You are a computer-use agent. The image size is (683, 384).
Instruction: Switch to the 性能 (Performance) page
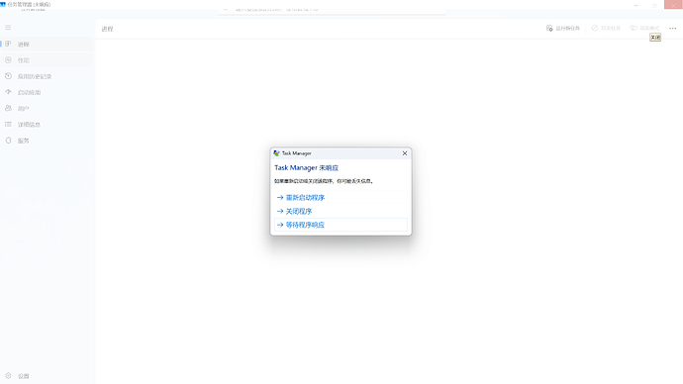[47, 60]
